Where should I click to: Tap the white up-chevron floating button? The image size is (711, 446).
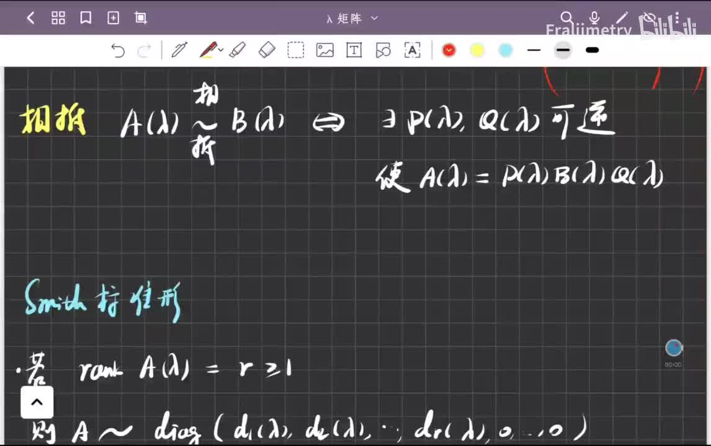(37, 402)
